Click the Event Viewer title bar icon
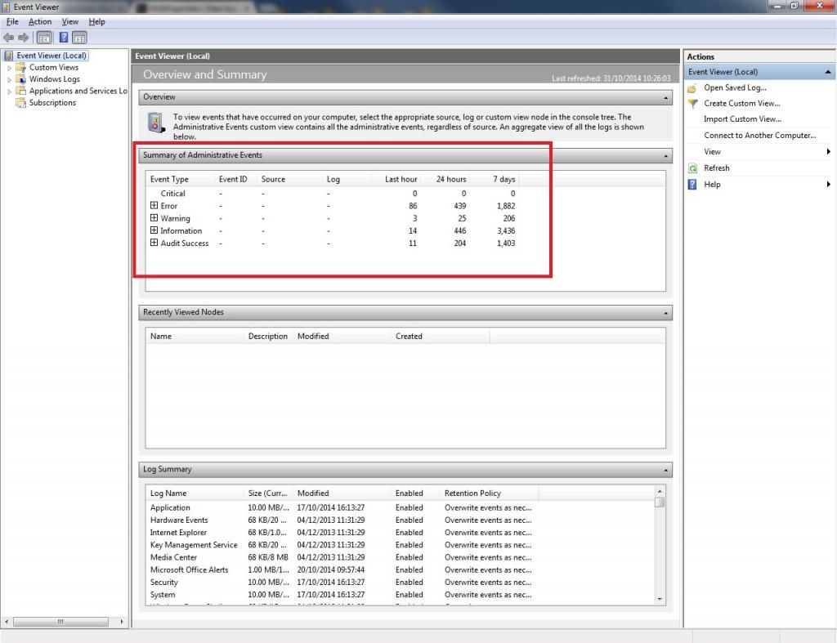This screenshot has height=643, width=837. click(x=6, y=7)
